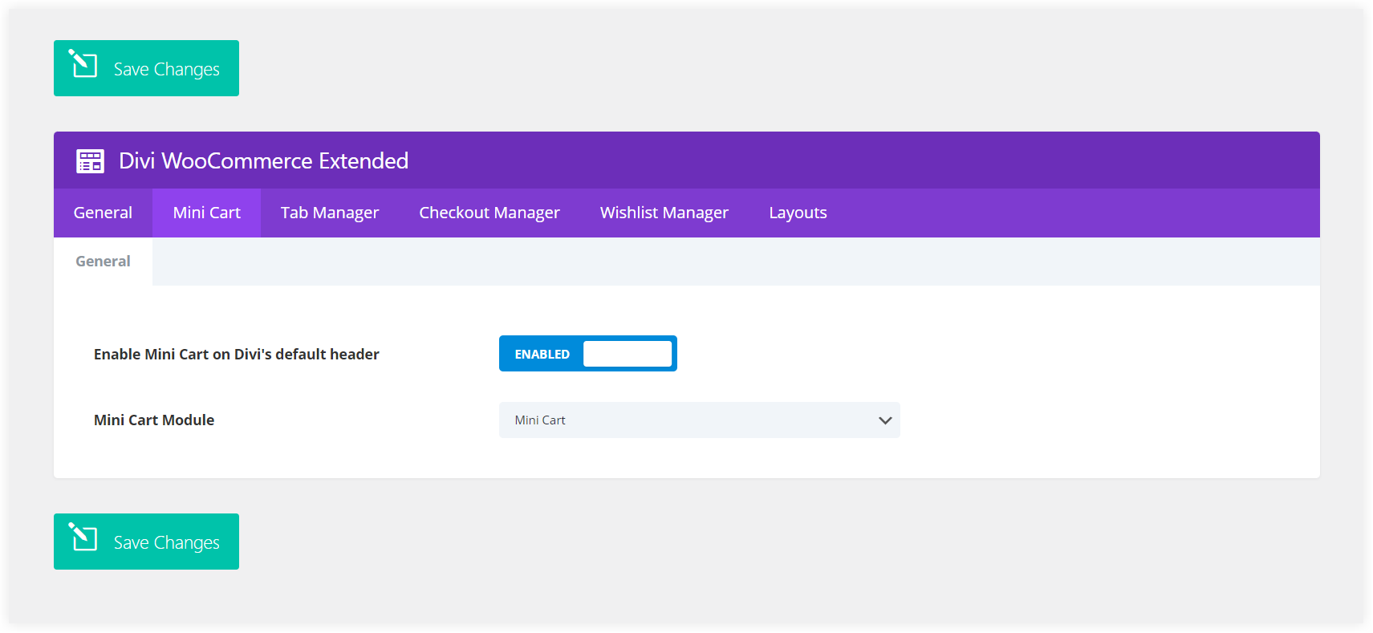The height and width of the screenshot is (633, 1373).
Task: Go to the Wishlist Manager tab
Action: click(664, 213)
